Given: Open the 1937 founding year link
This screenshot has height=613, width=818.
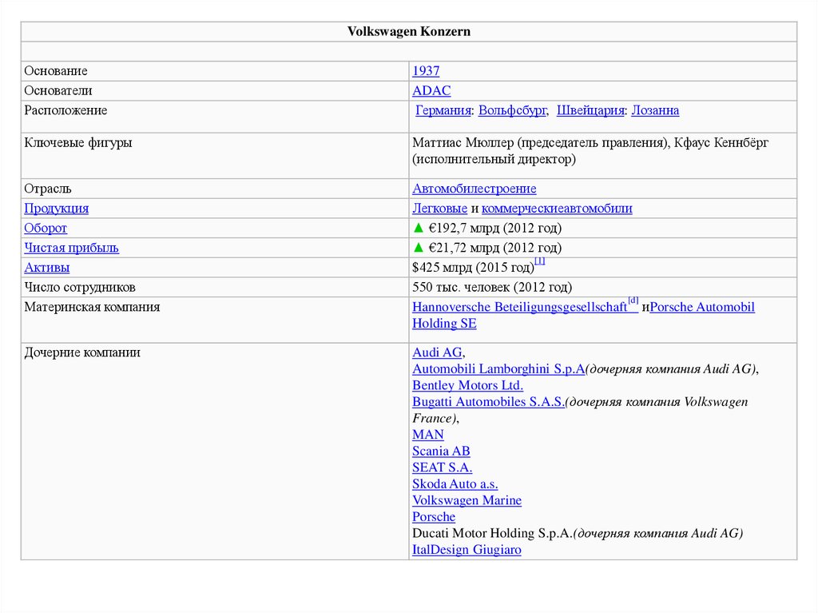Looking at the screenshot, I should [x=426, y=71].
